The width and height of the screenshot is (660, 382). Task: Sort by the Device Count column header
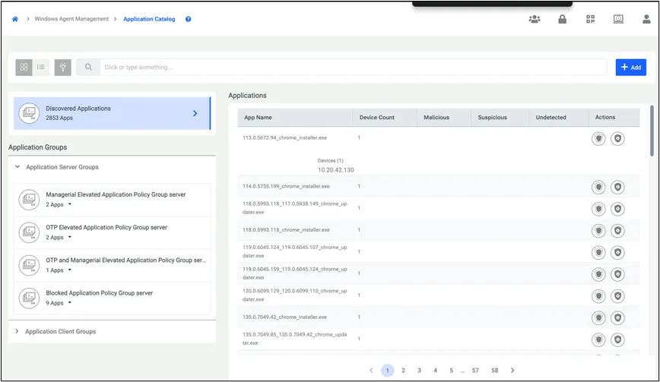click(376, 117)
